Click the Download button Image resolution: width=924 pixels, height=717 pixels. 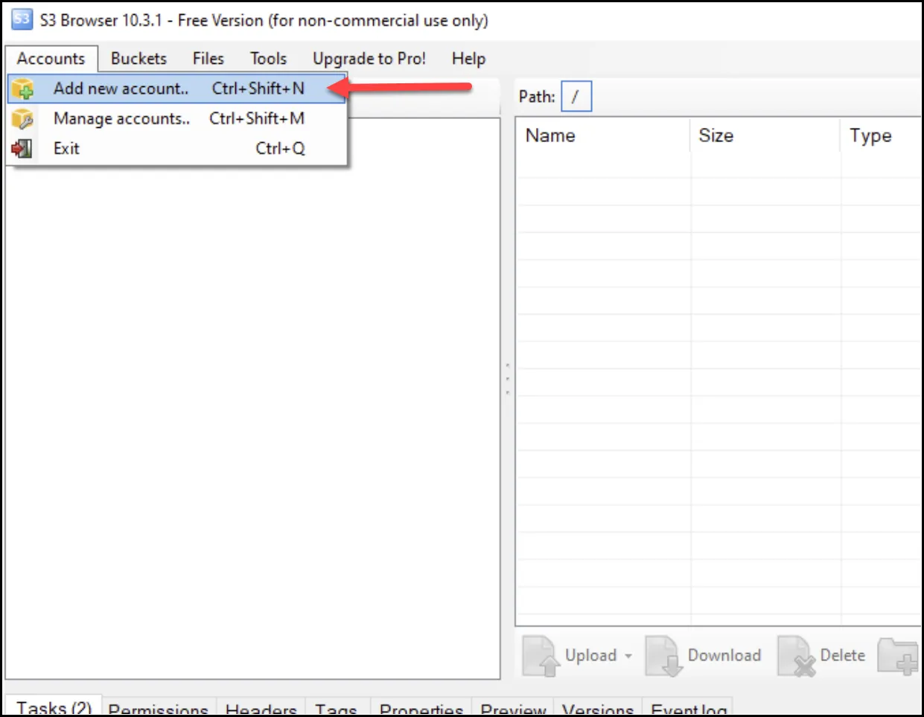704,655
